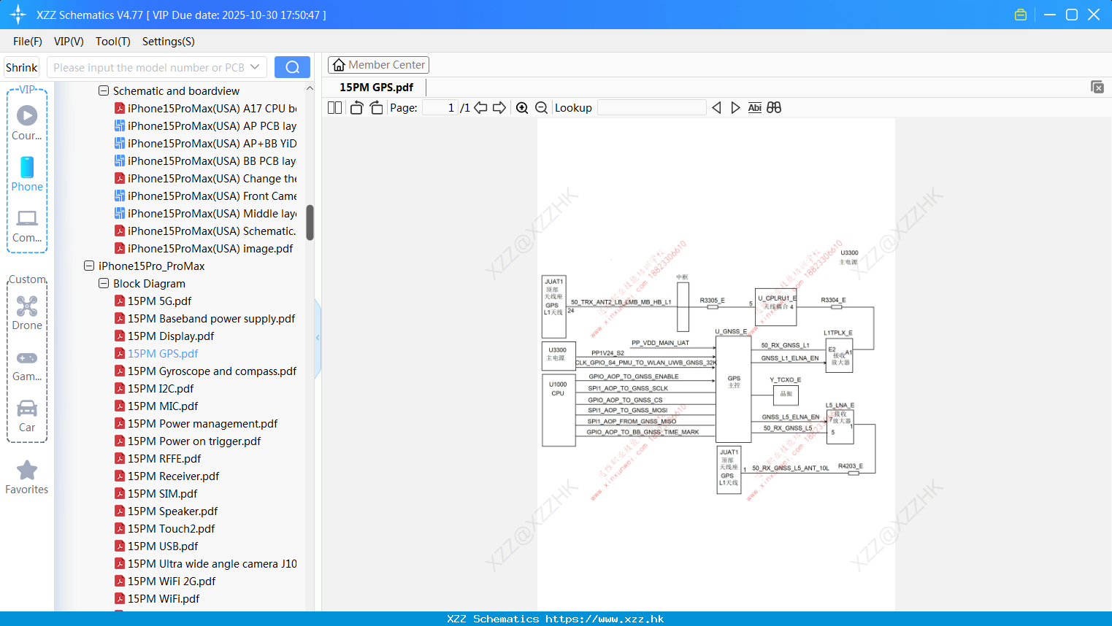Image resolution: width=1112 pixels, height=626 pixels.
Task: Open 15PM Speaker.pdf
Action: point(172,511)
